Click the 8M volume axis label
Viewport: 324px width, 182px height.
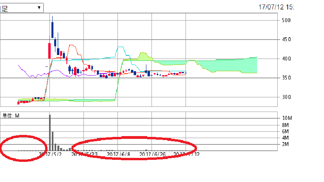(x=285, y=125)
